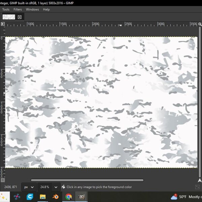Click the status bar corner resize icon
The height and width of the screenshot is (202, 202).
(x=197, y=187)
